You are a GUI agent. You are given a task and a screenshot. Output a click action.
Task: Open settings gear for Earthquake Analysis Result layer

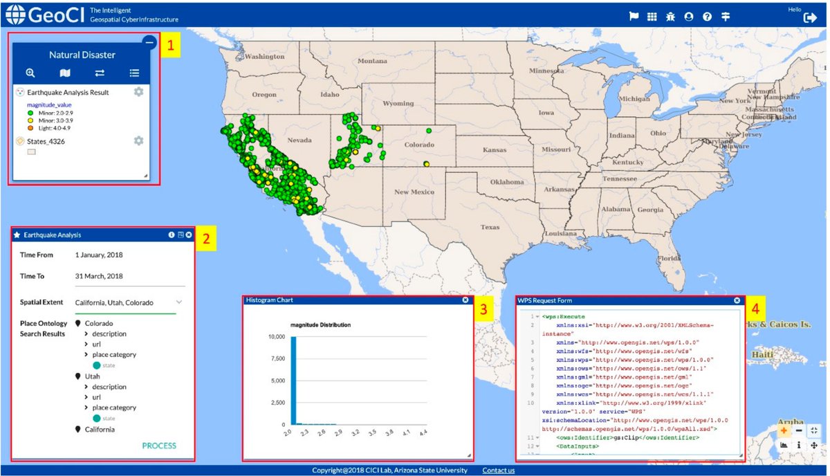(138, 91)
